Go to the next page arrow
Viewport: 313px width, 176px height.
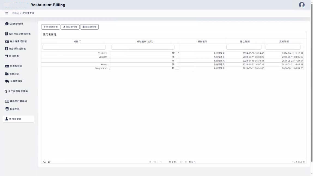point(181,162)
